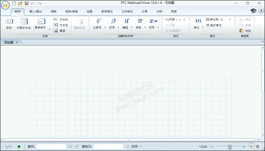Expand the x→ 符号 dropdown arrow
This screenshot has width=265, height=151.
click(x=158, y=27)
